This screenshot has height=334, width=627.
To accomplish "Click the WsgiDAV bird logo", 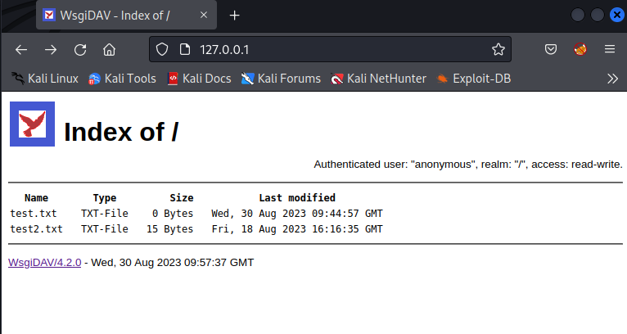I will point(33,124).
